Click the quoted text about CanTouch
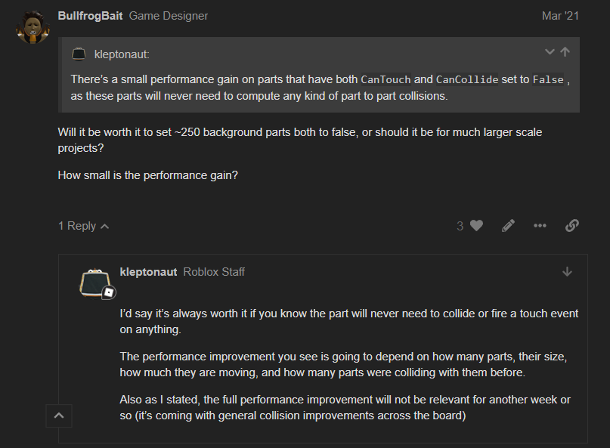This screenshot has height=448, width=610. (x=317, y=87)
